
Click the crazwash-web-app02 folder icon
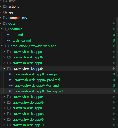(9, 57)
